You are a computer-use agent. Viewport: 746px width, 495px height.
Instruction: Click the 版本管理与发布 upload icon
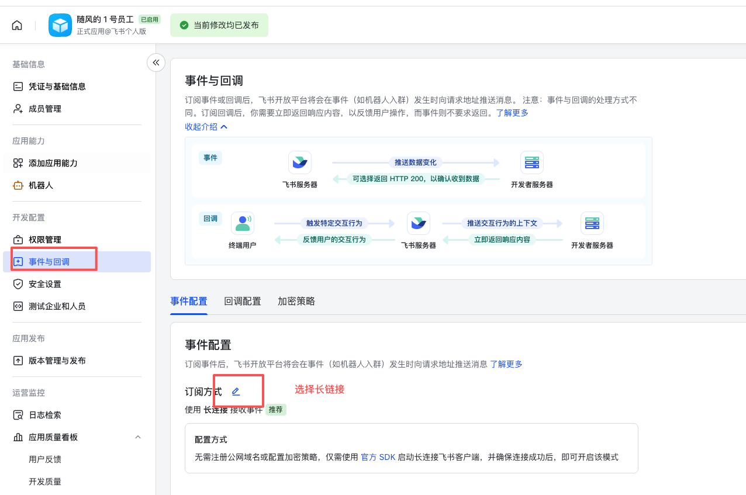click(x=18, y=361)
